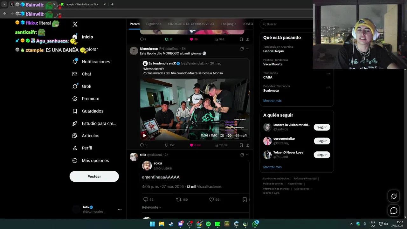Follow 7oluen0 Never Lose account
The width and height of the screenshot is (407, 229).
pyautogui.click(x=322, y=155)
